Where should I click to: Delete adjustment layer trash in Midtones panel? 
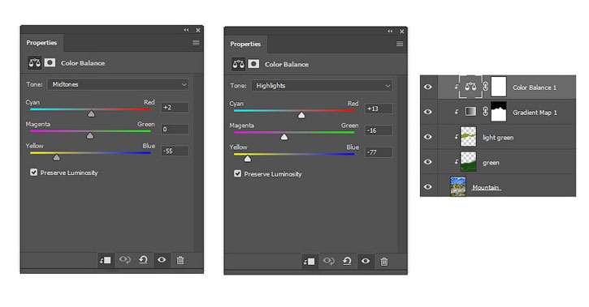coord(180,260)
